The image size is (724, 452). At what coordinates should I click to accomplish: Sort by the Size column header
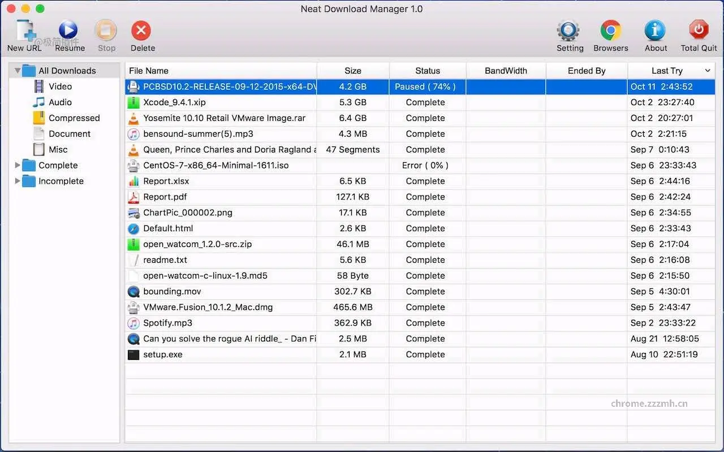(x=352, y=71)
